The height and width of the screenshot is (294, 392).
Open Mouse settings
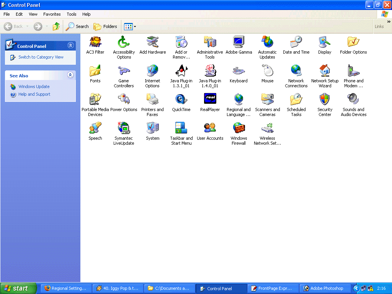point(268,74)
